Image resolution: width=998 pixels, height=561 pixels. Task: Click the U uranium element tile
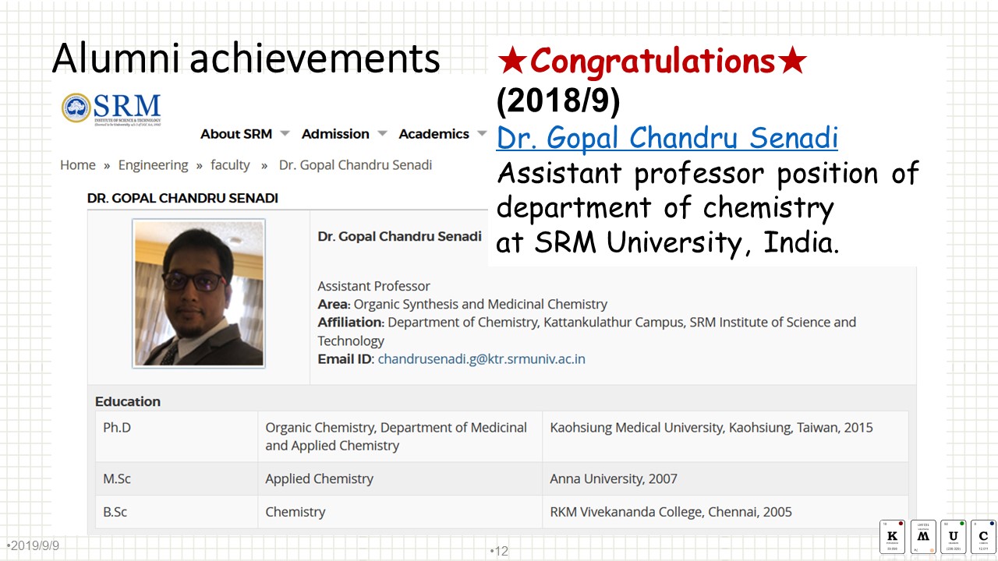[954, 537]
